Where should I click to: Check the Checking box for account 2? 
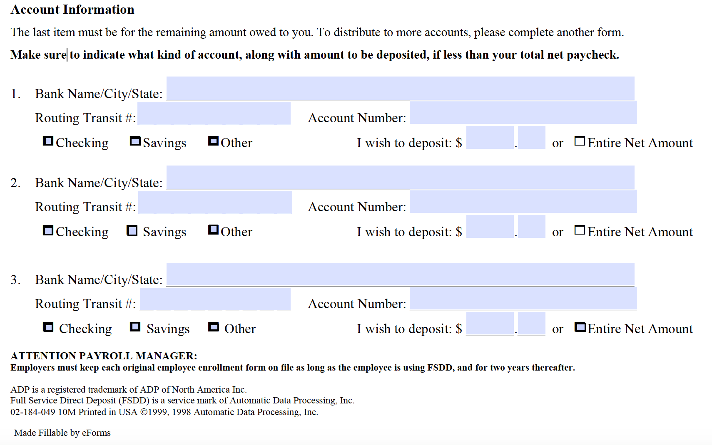coord(47,230)
